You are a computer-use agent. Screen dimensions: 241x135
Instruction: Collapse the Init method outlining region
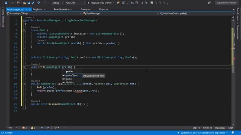click(x=23, y=67)
